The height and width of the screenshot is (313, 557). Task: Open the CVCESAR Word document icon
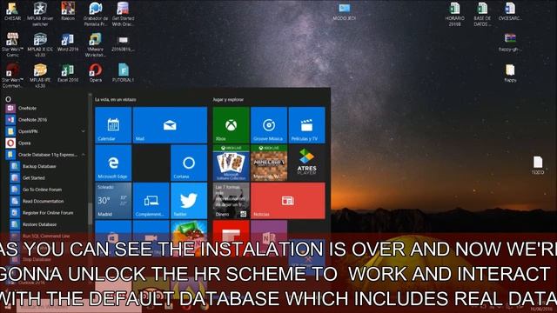click(x=510, y=11)
